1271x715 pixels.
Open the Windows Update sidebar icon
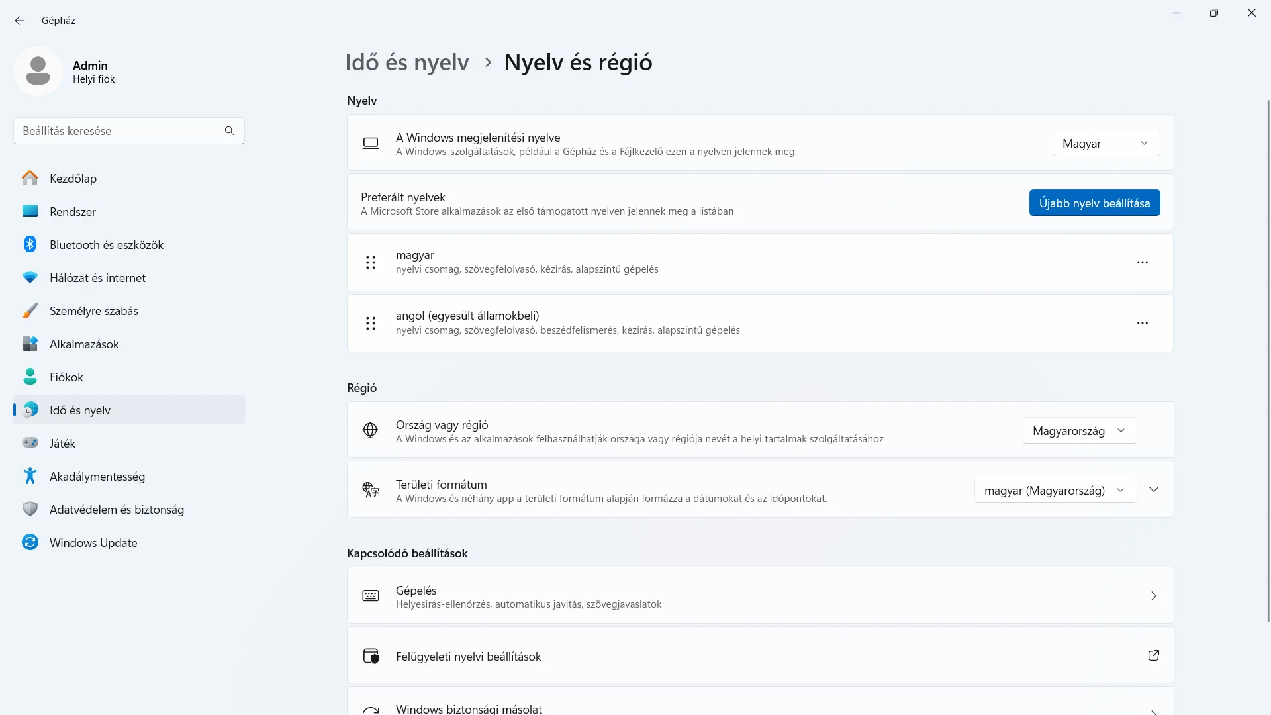(x=30, y=542)
